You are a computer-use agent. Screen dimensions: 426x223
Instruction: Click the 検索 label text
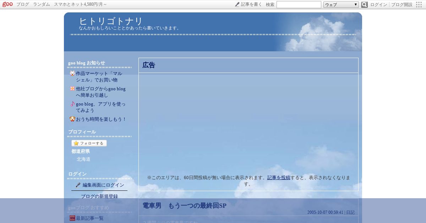point(270,5)
